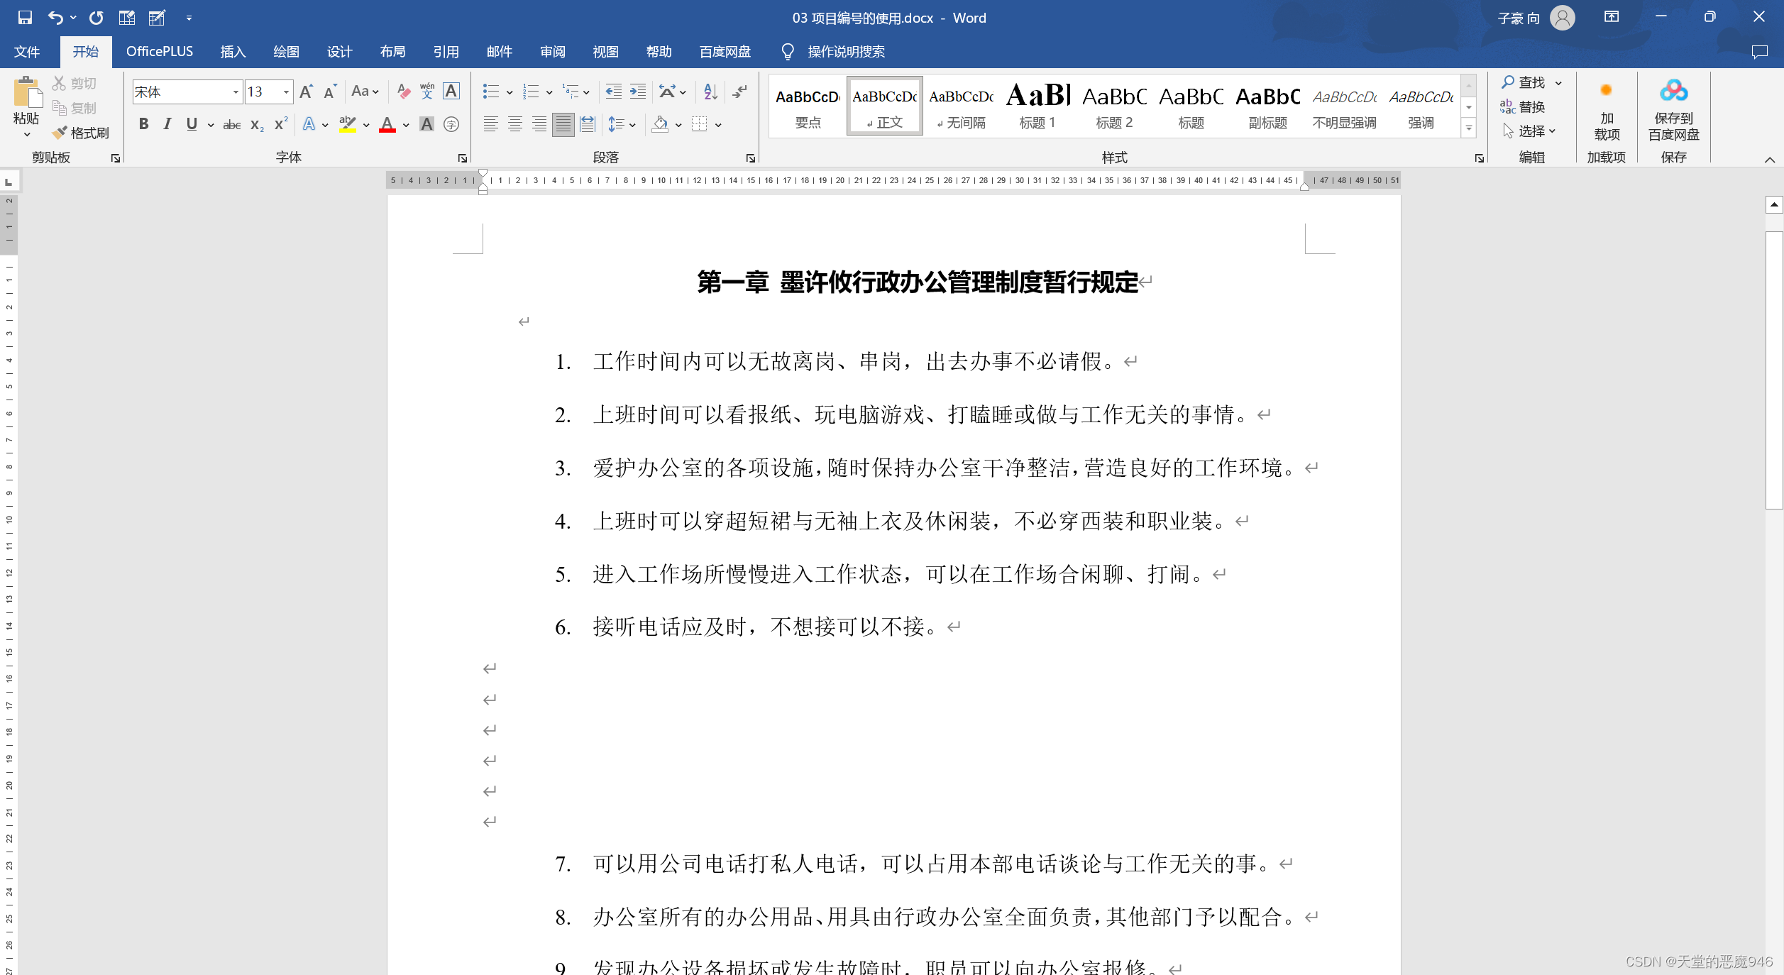1784x975 pixels.
Task: Click the decrease indent icon
Action: coord(613,92)
